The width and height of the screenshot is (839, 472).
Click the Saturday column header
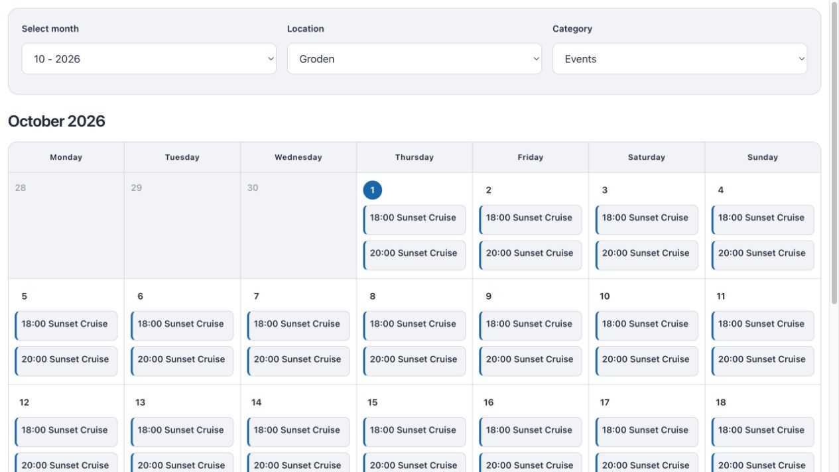[x=647, y=157]
